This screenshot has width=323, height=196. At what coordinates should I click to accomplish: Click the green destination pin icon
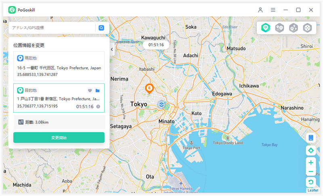[x=20, y=90]
